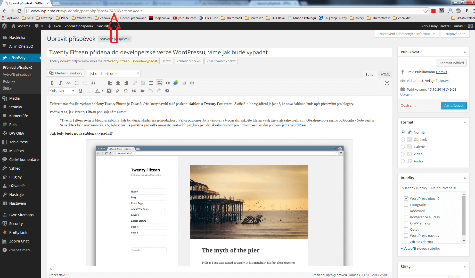
Task: Click the chat bubbles toolbar icon
Action: coord(176,83)
